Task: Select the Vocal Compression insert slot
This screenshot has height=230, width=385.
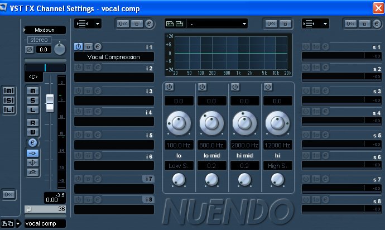Action: (x=114, y=57)
